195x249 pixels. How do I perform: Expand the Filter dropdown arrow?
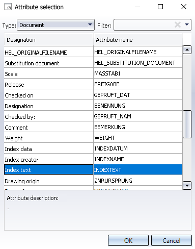187,24
